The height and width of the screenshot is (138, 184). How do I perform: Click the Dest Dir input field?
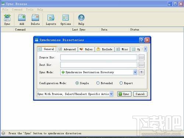(x=99, y=65)
